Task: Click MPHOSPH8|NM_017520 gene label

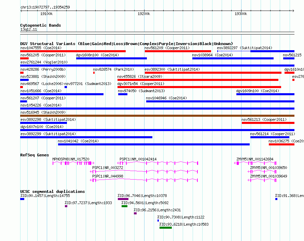Action: tap(71, 159)
